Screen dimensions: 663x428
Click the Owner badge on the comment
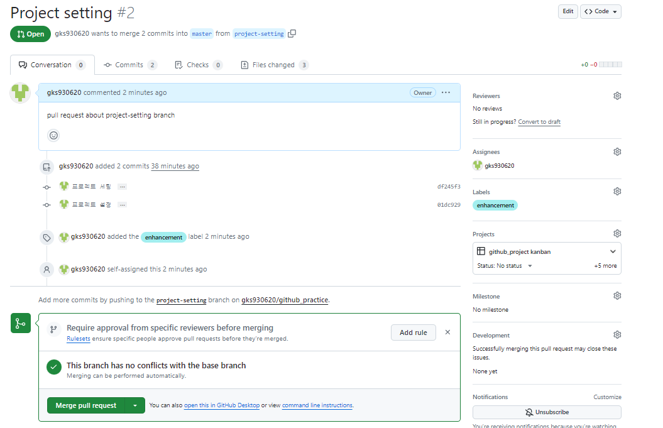422,92
